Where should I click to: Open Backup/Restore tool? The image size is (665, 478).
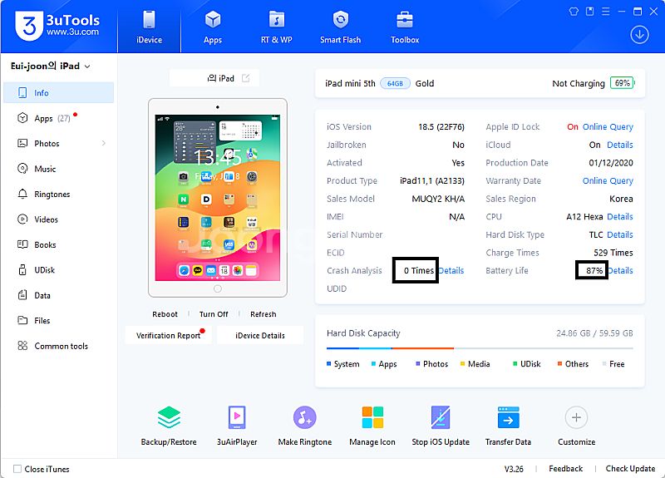[169, 426]
